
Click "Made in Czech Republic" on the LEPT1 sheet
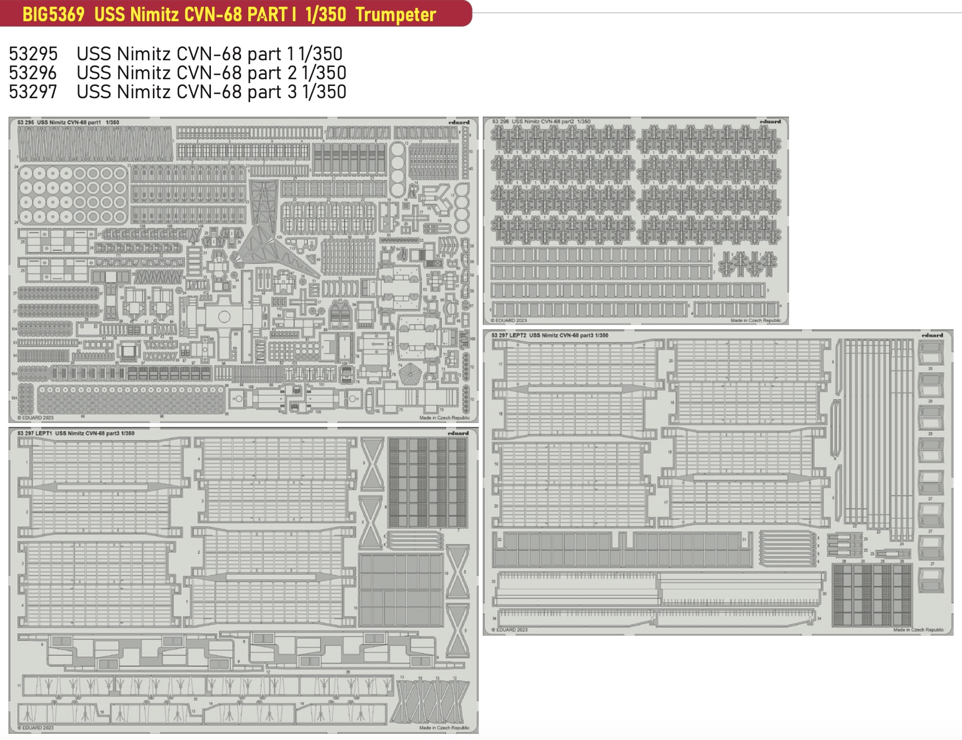pyautogui.click(x=444, y=728)
